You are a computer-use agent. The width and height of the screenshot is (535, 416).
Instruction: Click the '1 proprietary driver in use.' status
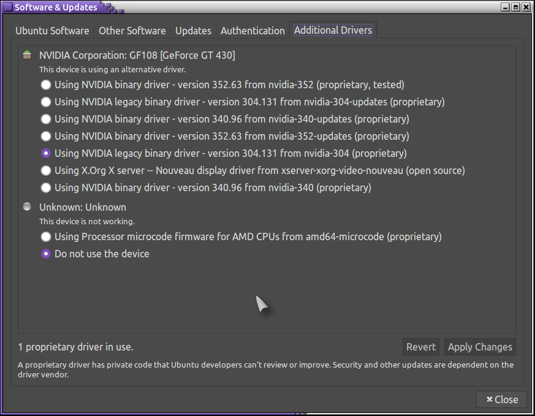tap(76, 347)
